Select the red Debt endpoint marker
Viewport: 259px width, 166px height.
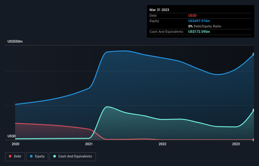254,140
